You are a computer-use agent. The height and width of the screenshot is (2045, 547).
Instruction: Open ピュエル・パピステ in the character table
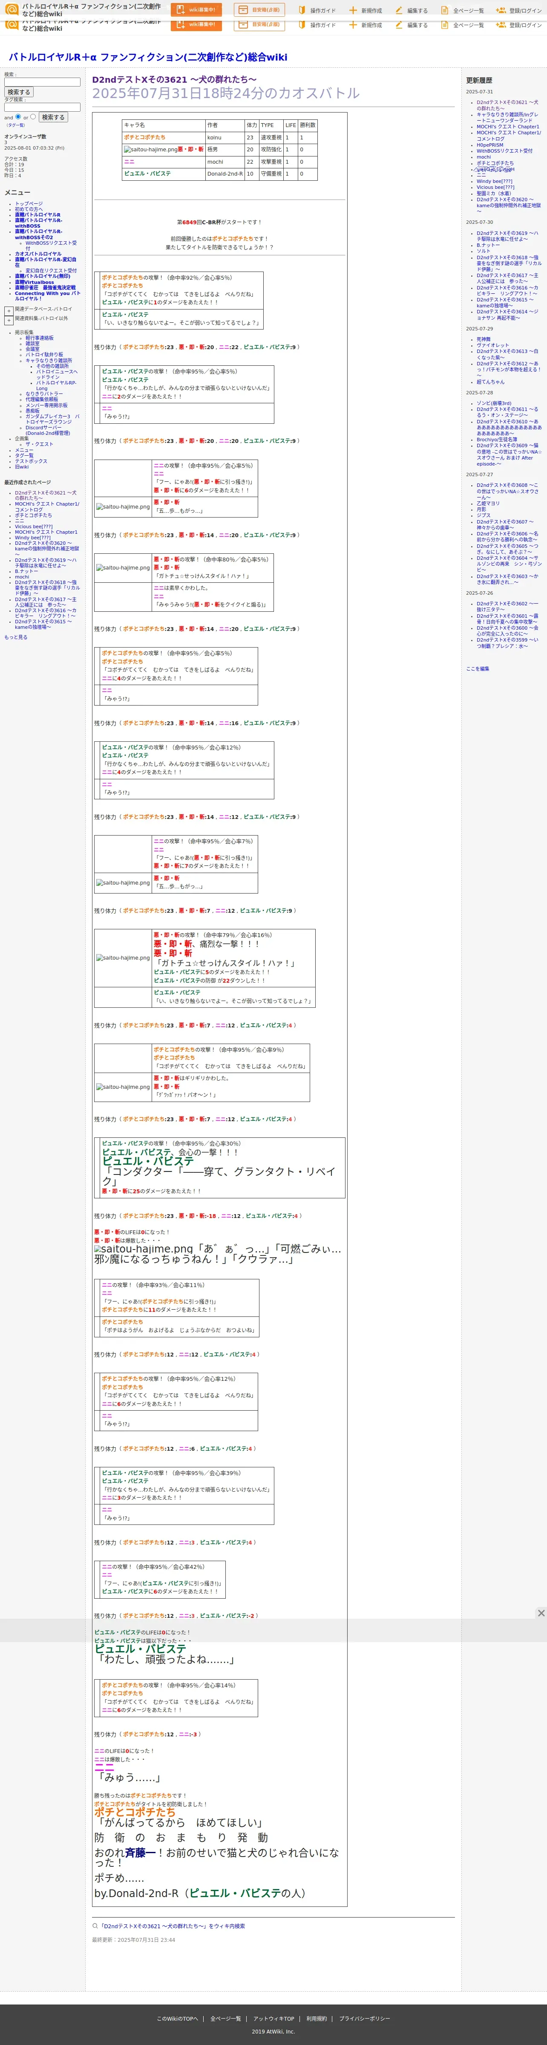pos(147,173)
